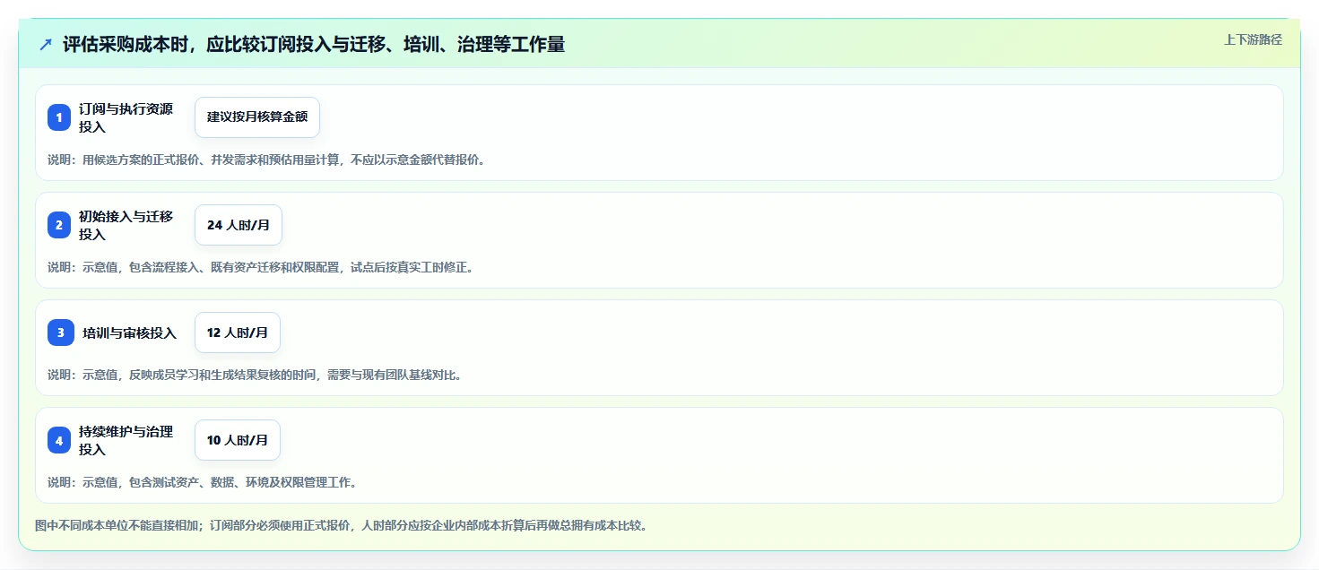The image size is (1319, 570).
Task: Click the 10 人时/月 value pill
Action: [238, 440]
